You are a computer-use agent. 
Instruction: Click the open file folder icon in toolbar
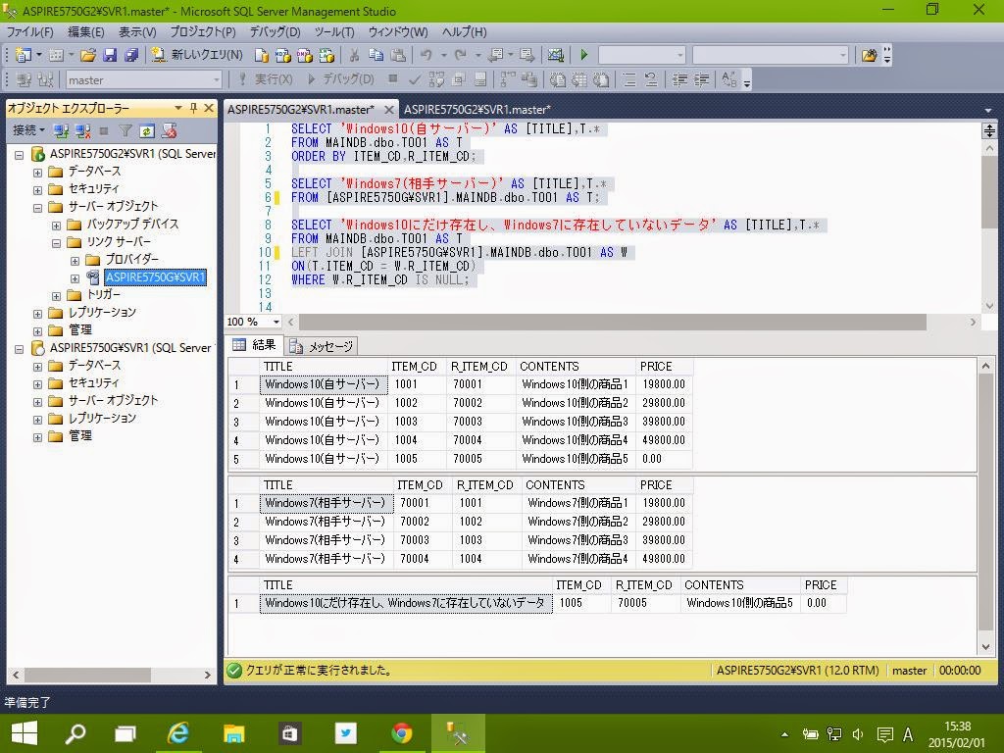[88, 55]
